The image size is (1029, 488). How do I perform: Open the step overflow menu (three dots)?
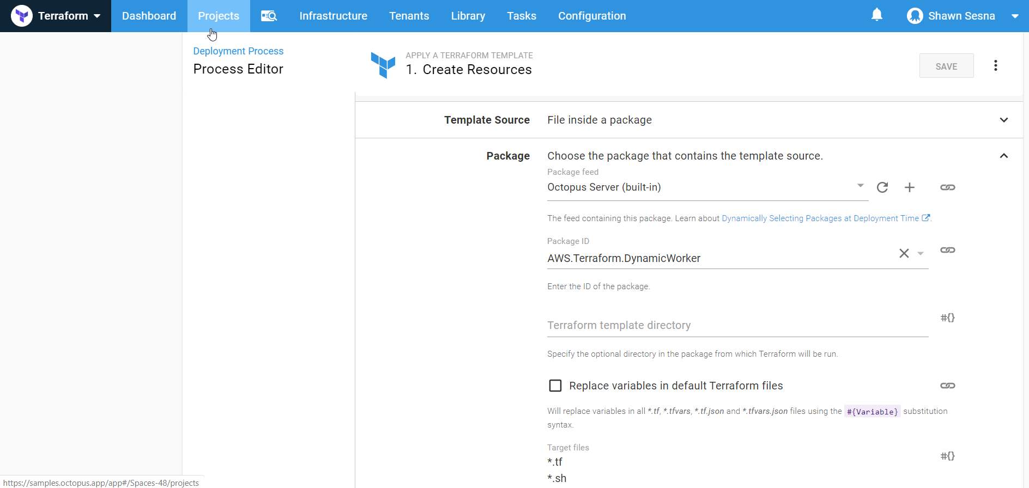click(x=995, y=66)
